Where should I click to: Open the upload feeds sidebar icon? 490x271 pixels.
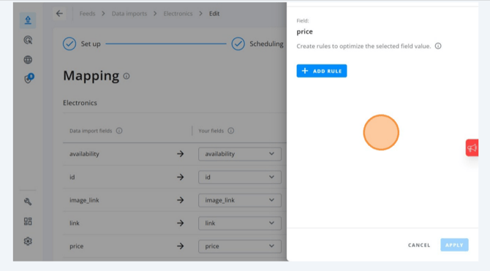pyautogui.click(x=28, y=20)
